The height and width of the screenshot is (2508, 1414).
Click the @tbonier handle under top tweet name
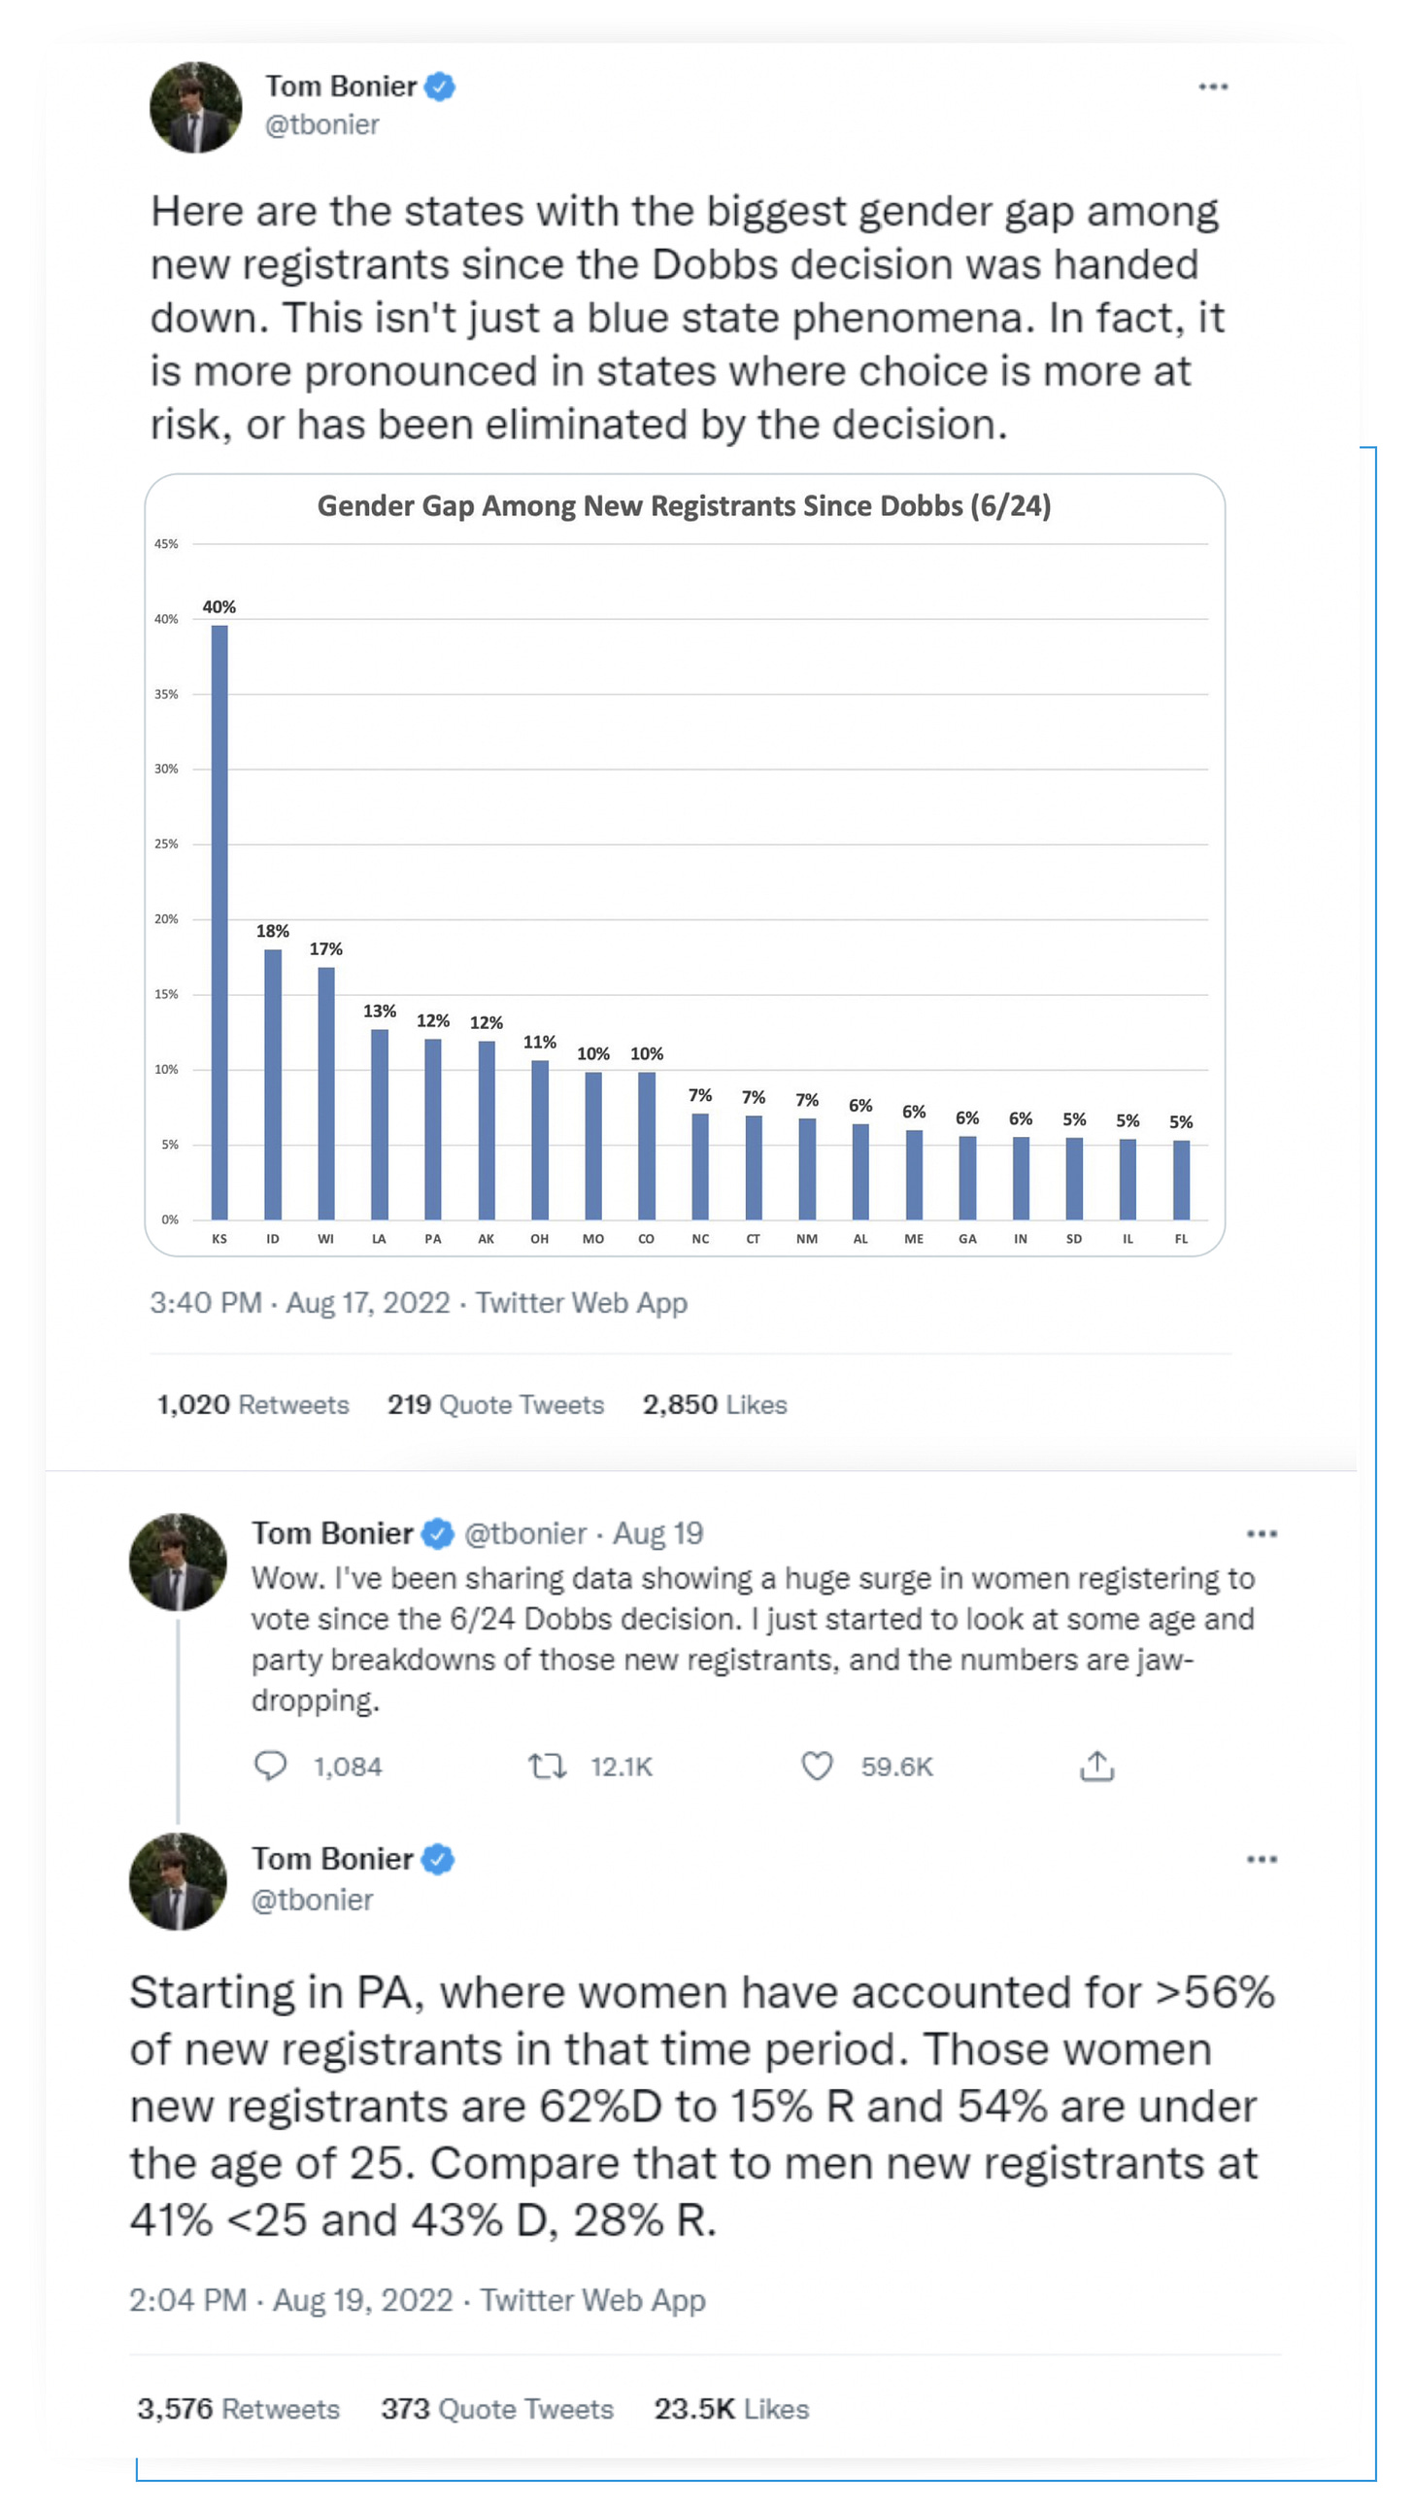click(322, 124)
